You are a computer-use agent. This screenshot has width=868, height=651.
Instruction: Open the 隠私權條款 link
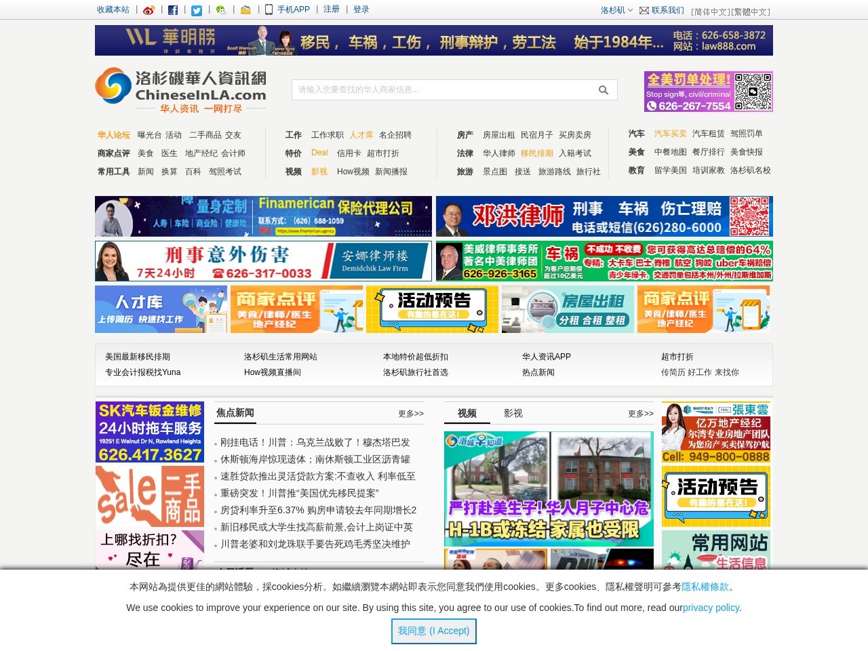(705, 587)
